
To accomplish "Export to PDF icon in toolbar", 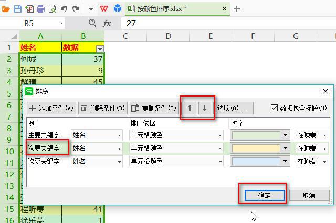I will click(x=29, y=9).
